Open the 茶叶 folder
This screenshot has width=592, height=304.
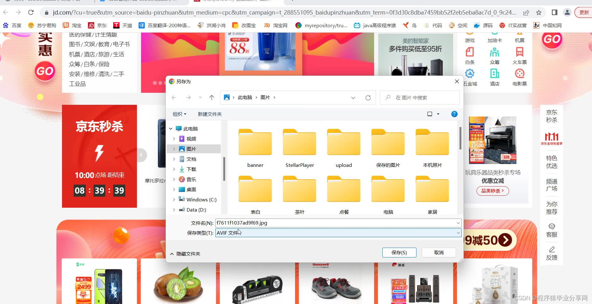coord(299,195)
